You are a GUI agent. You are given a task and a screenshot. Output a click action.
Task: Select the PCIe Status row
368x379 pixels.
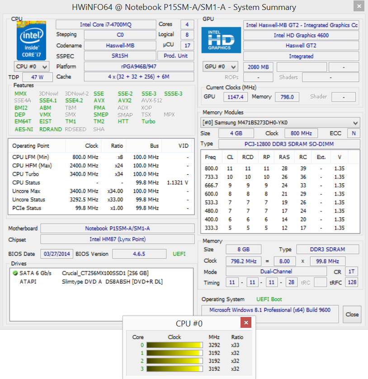tap(100, 208)
